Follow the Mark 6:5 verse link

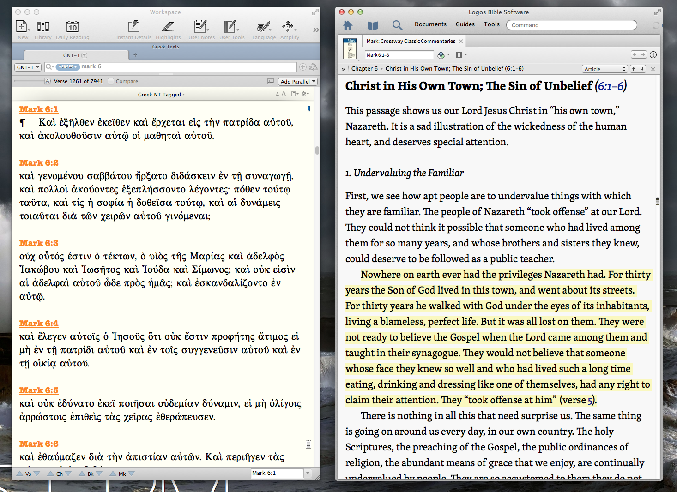[x=39, y=390]
